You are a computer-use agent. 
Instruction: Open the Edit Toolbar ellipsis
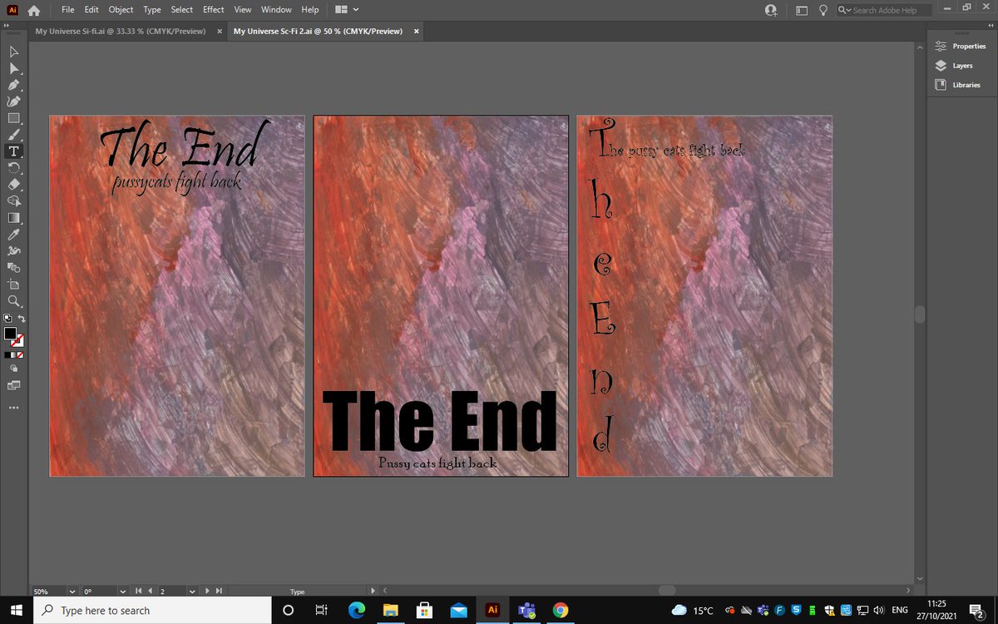point(13,408)
